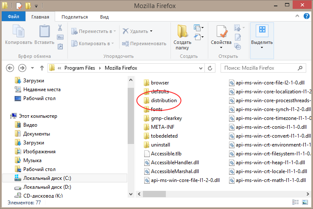Click the History icon in Open group
The width and height of the screenshot is (313, 209).
[238, 47]
